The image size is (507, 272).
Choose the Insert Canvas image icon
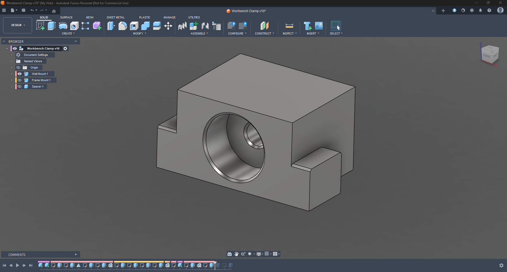point(319,26)
